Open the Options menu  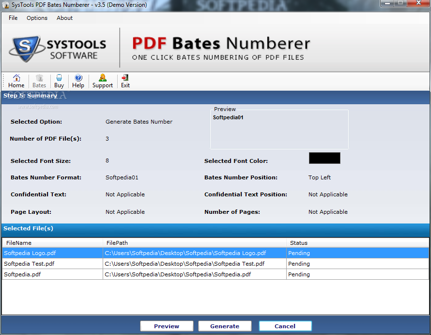tap(37, 18)
